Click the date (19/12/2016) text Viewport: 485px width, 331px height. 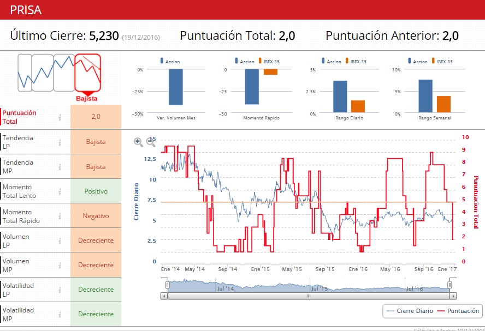(x=141, y=38)
